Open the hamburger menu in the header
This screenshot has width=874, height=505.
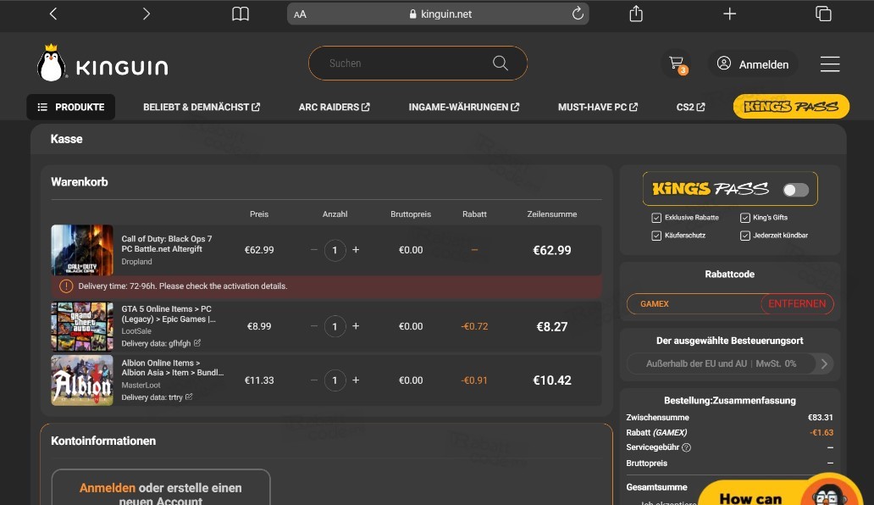pos(829,63)
